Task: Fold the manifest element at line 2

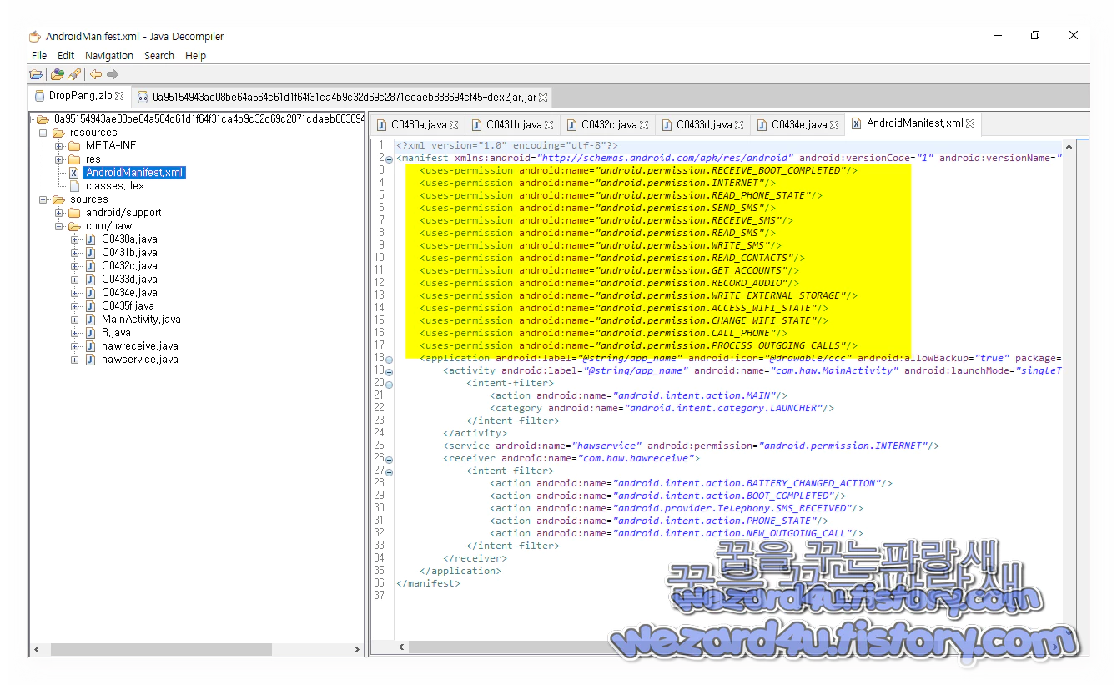Action: point(390,159)
